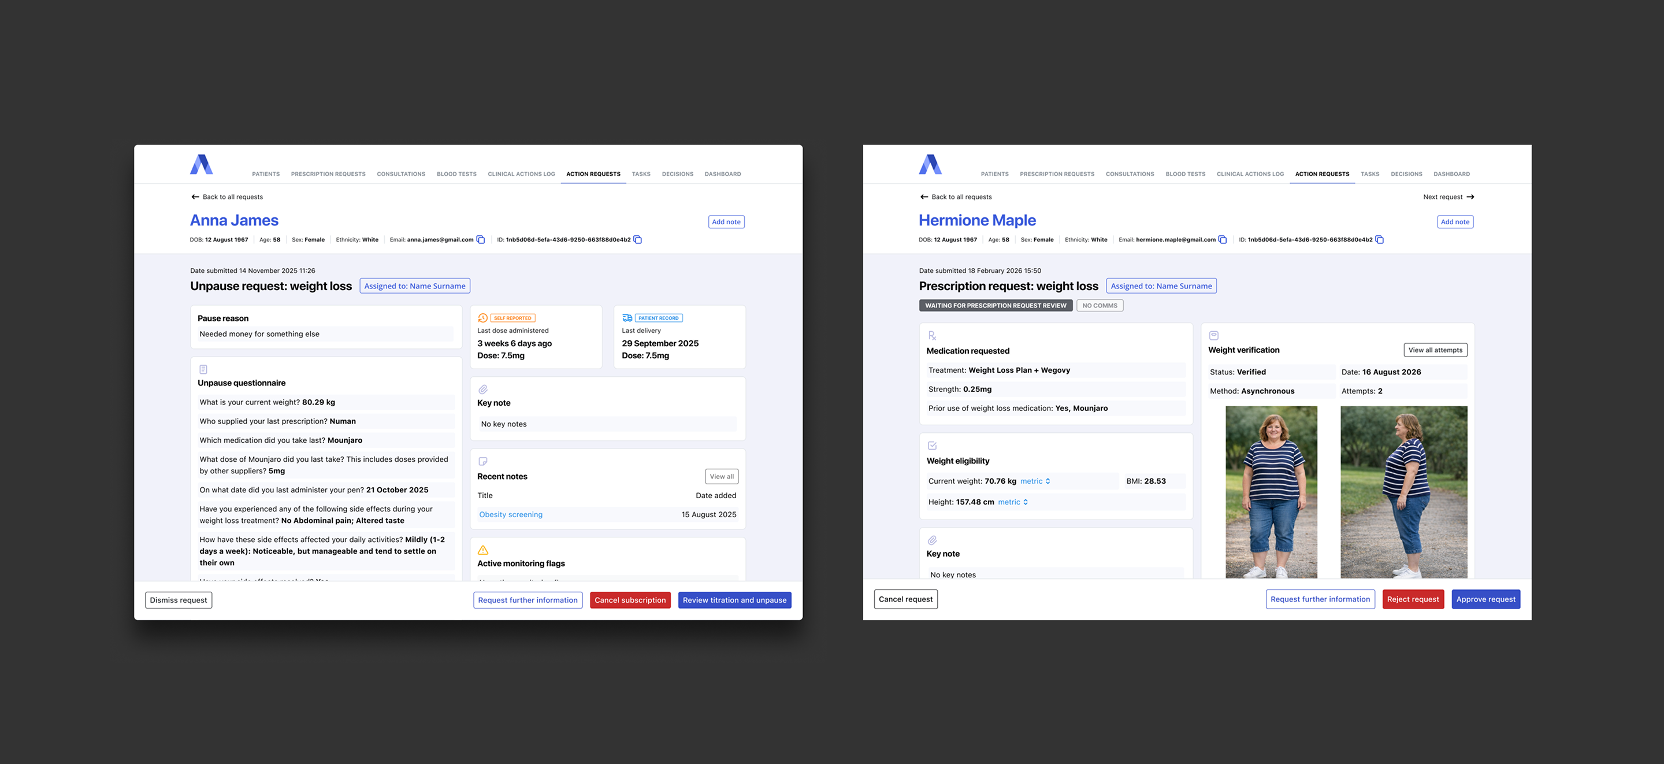1664x764 pixels.
Task: Copy Hermione Maple's email address icon
Action: (1222, 240)
